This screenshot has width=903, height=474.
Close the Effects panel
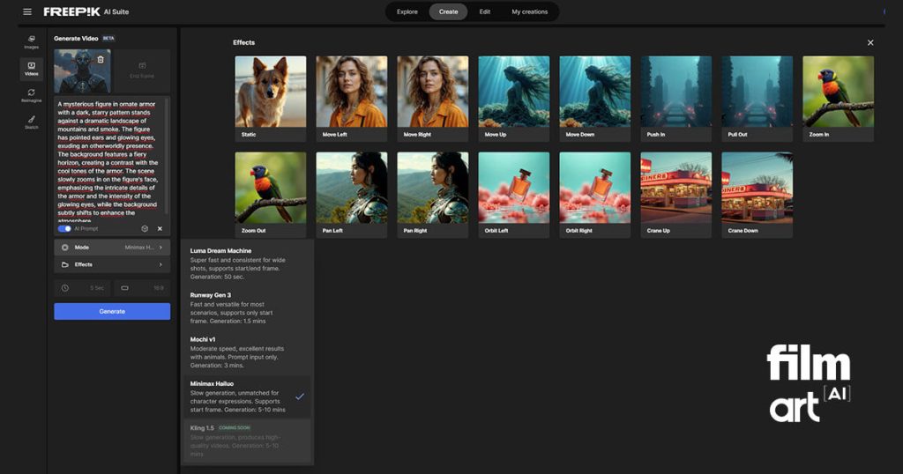click(x=870, y=42)
